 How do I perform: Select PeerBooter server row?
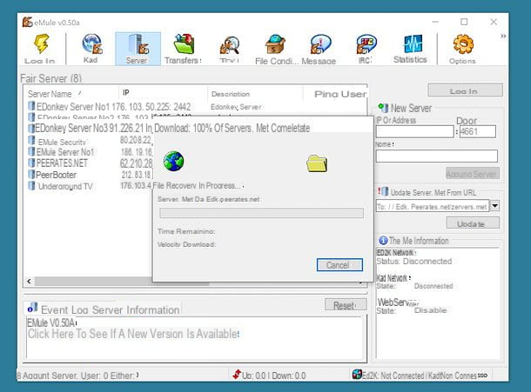click(x=90, y=175)
